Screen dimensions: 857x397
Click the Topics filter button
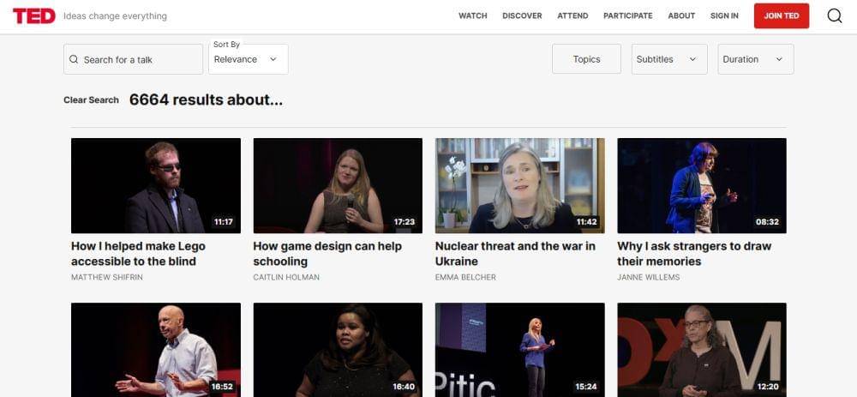pyautogui.click(x=586, y=59)
